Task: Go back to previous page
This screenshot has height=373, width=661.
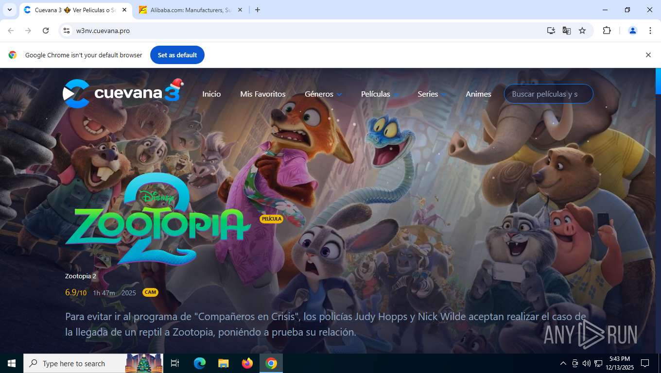Action: tap(11, 31)
